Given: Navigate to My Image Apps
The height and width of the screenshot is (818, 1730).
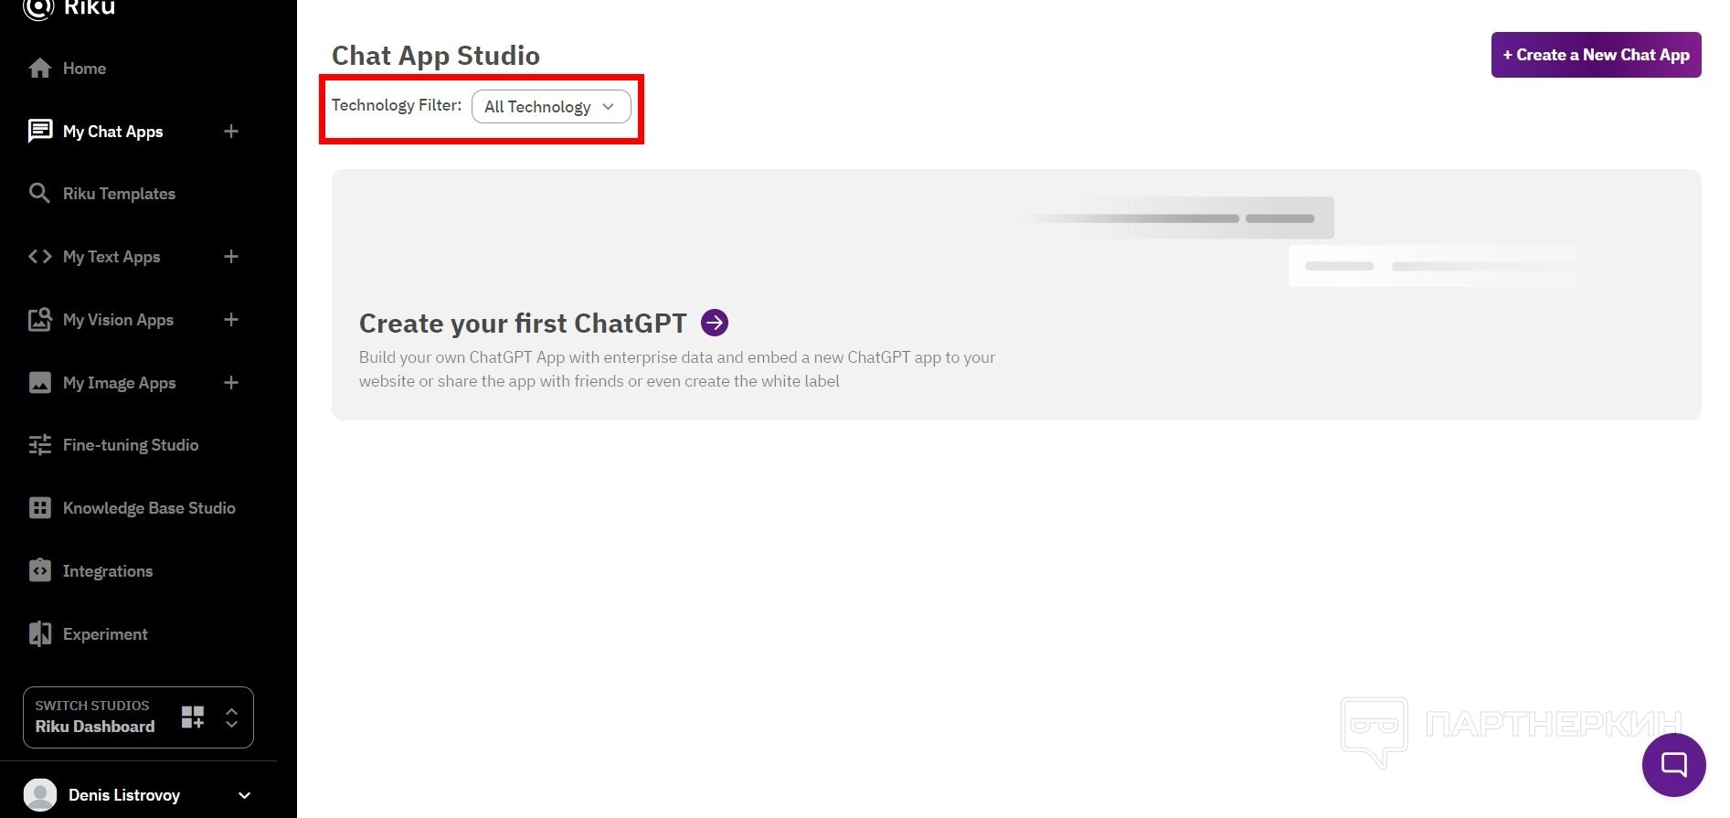Looking at the screenshot, I should pyautogui.click(x=120, y=383).
